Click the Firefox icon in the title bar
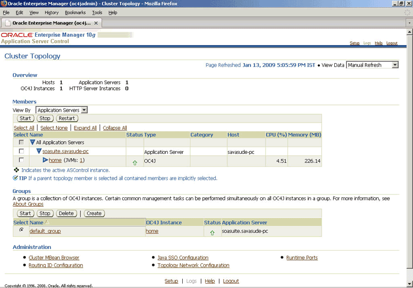The height and width of the screenshot is (288, 413). pos(4,3)
